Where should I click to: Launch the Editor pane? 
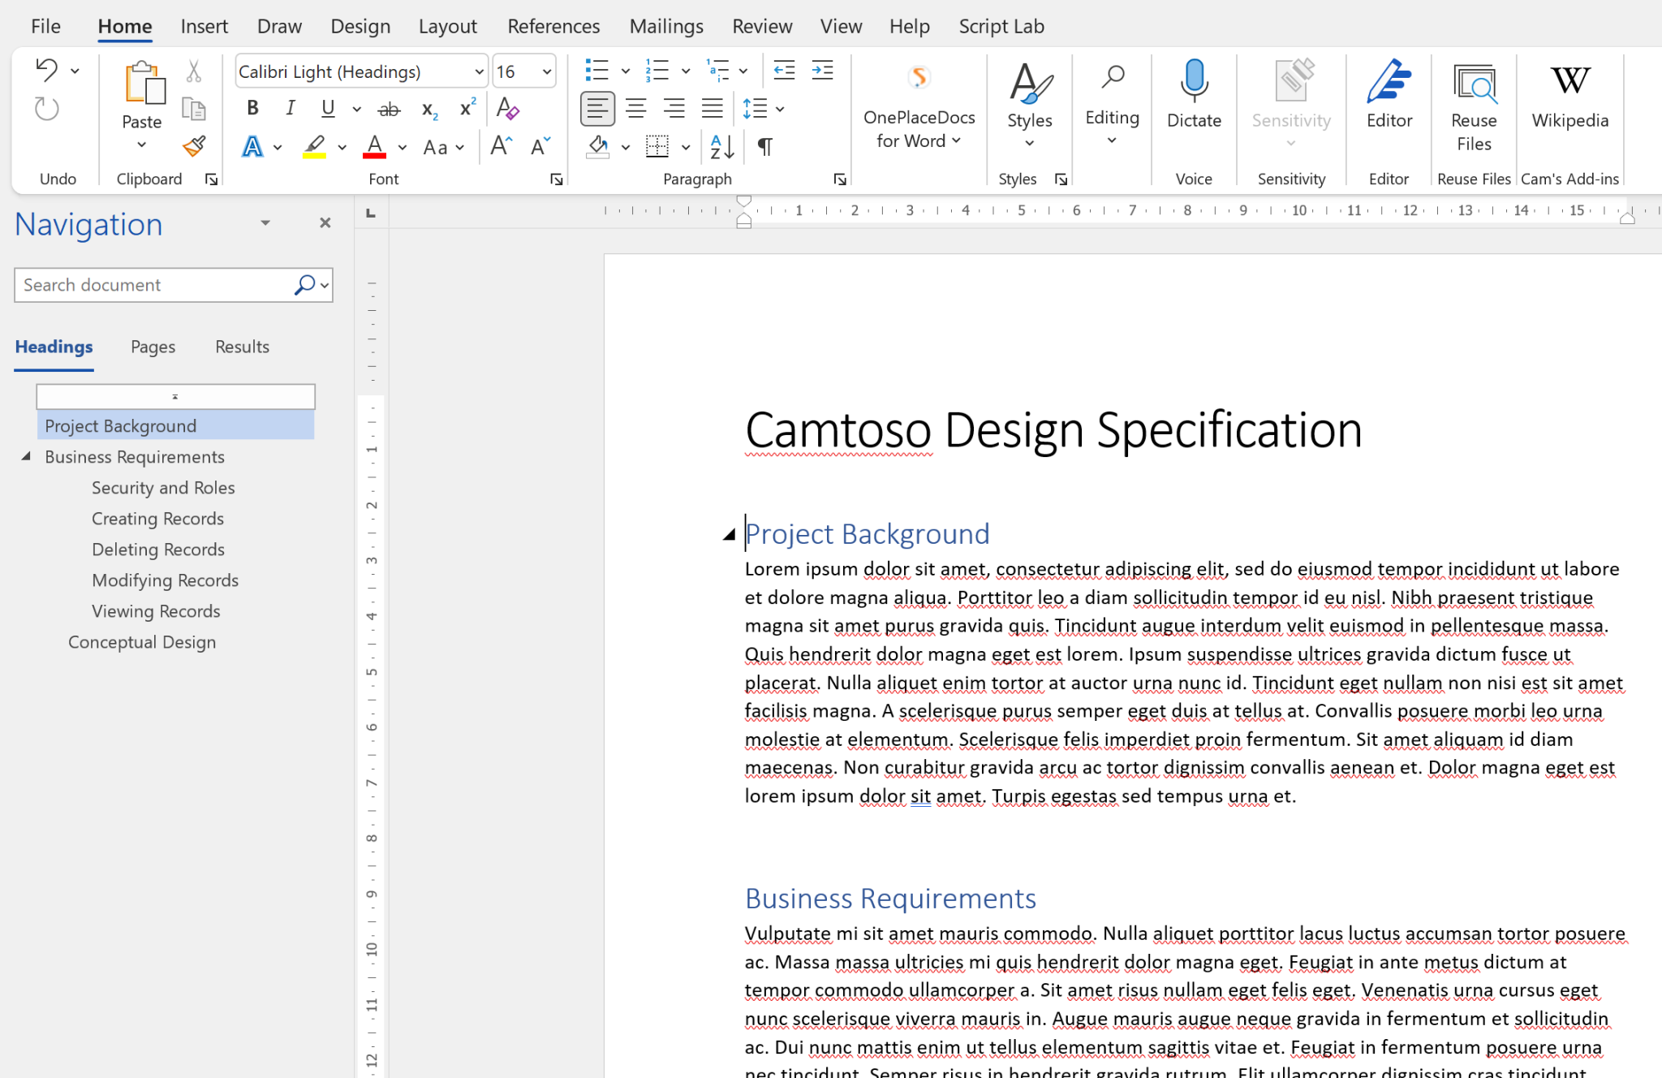point(1389,97)
